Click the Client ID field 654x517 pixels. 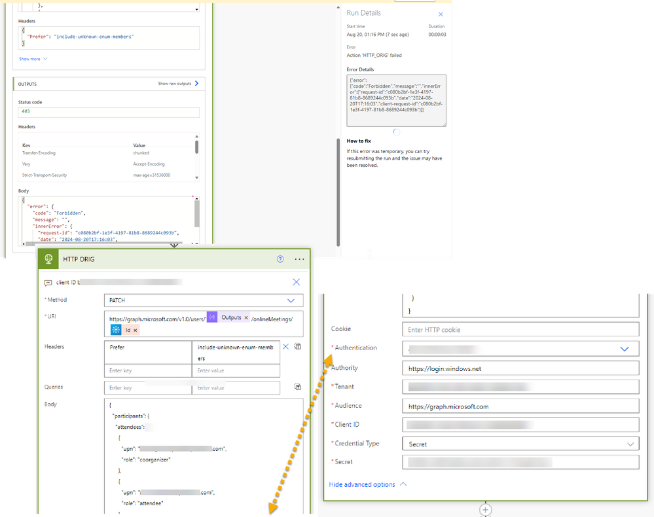(x=520, y=425)
